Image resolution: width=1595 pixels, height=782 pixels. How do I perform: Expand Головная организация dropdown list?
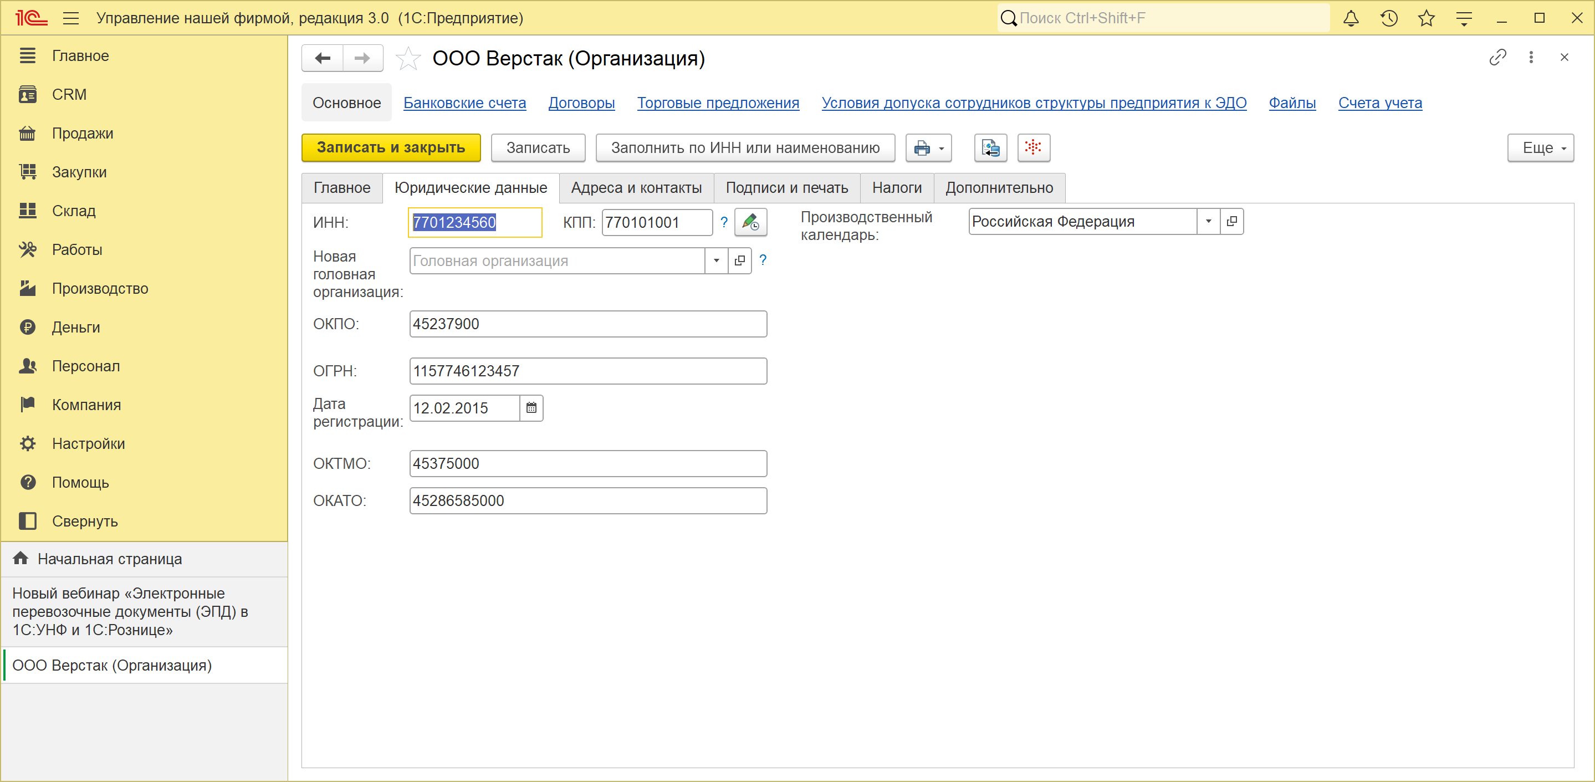[x=717, y=260]
